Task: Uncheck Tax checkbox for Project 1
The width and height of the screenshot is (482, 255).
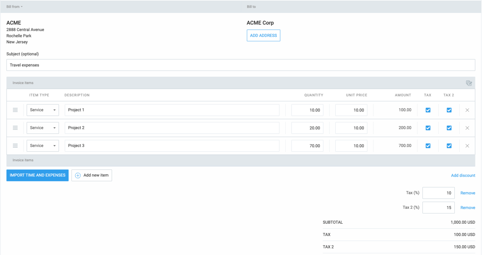Action: (x=428, y=110)
